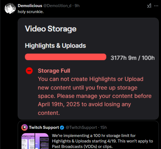Click the 'holy scrunkie.' tweet text
This screenshot has width=161, height=149.
[x=31, y=12]
